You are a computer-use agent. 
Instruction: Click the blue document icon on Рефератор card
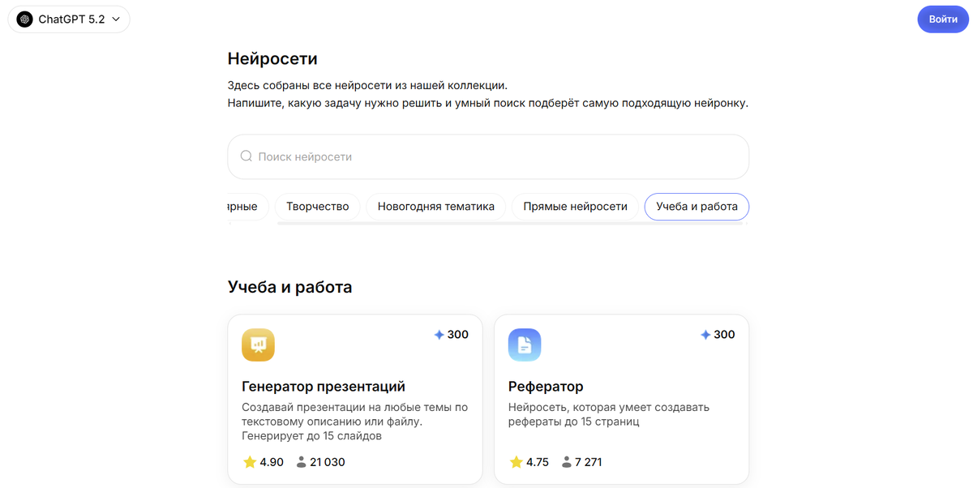tap(525, 345)
